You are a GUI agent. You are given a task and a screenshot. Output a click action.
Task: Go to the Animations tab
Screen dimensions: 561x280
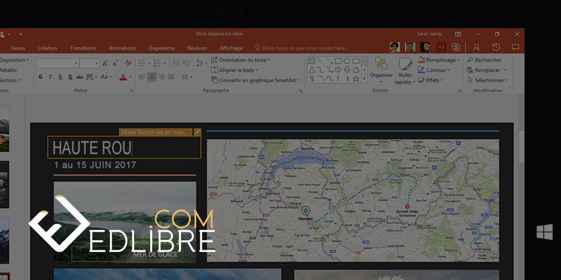(122, 48)
